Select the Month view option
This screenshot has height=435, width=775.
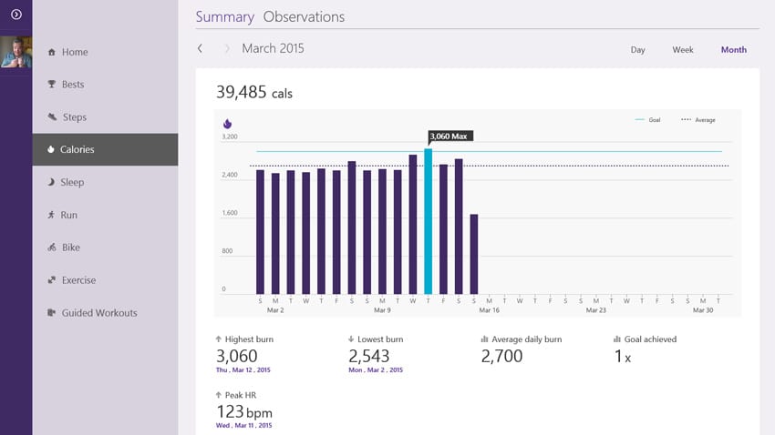733,50
